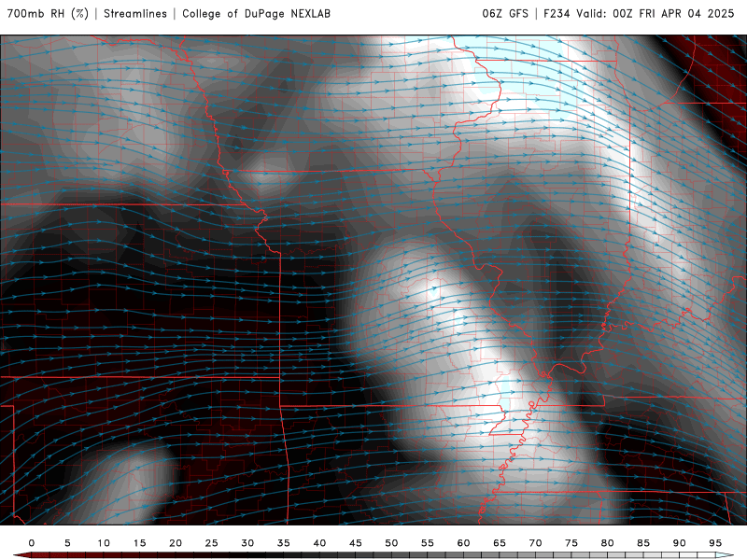Click the '90' label on the color scale
Viewport: 747px width, 560px height.
coord(680,543)
